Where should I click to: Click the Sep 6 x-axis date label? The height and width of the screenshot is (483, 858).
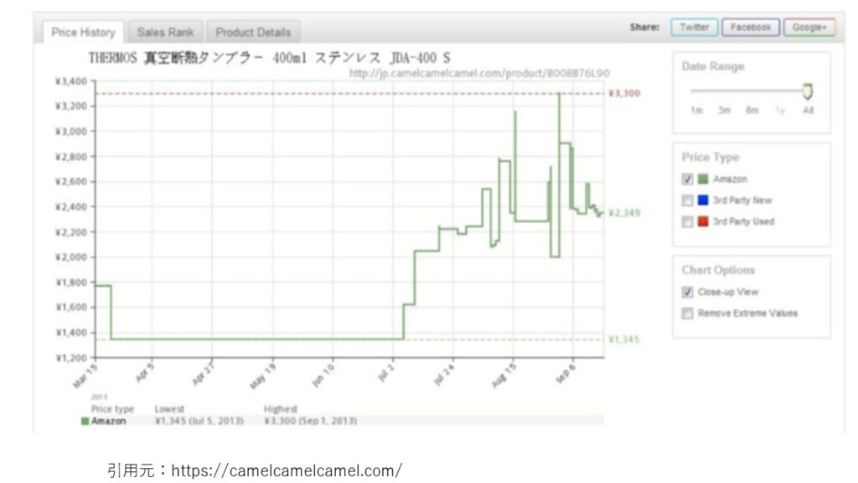tap(566, 373)
